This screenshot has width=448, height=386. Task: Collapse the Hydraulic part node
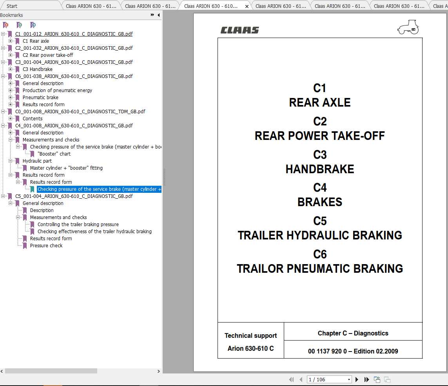click(x=10, y=161)
